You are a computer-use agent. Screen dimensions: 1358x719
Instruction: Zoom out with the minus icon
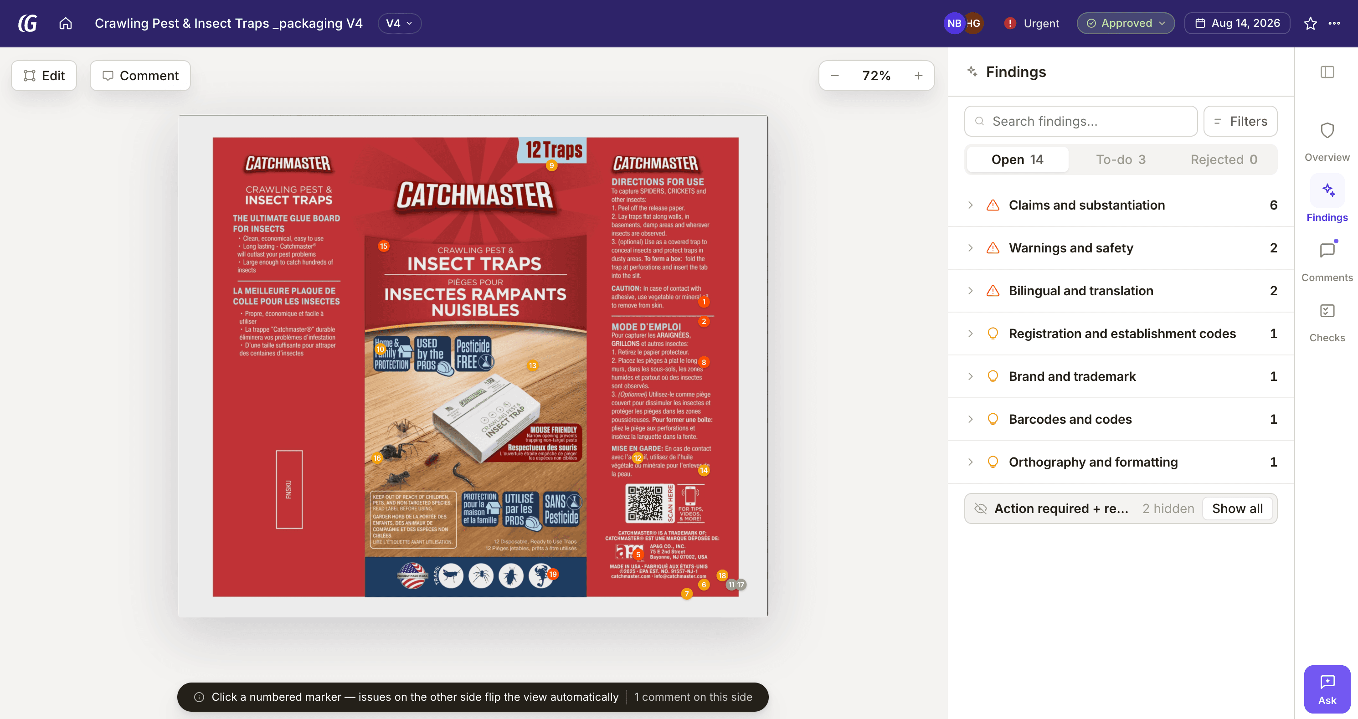834,75
